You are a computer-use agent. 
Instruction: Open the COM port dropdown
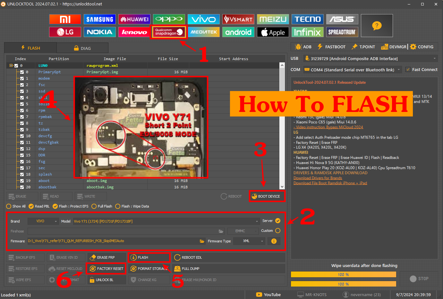pyautogui.click(x=352, y=70)
